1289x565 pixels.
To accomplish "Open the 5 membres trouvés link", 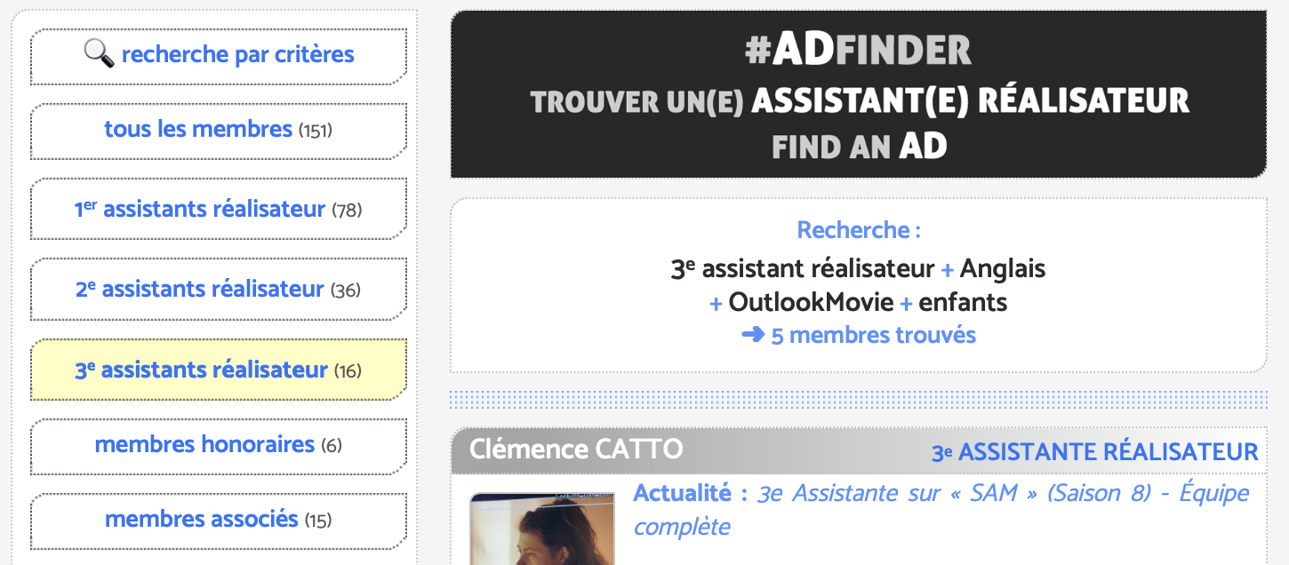I will [873, 335].
